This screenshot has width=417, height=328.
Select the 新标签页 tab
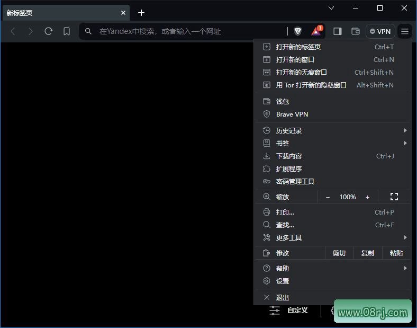pos(66,13)
